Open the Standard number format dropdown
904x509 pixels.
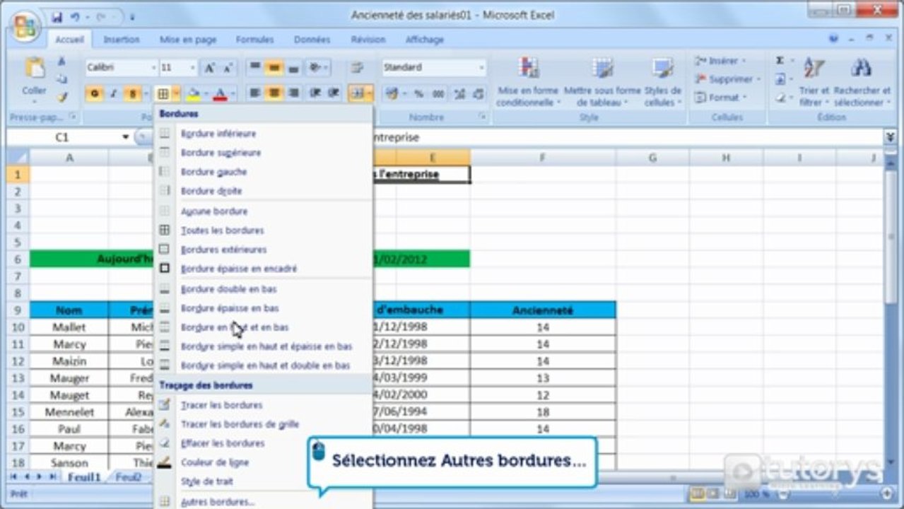(x=481, y=68)
